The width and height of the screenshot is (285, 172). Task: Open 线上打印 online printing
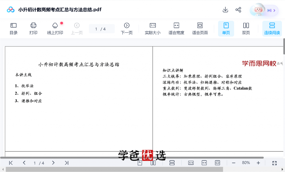[55, 29]
